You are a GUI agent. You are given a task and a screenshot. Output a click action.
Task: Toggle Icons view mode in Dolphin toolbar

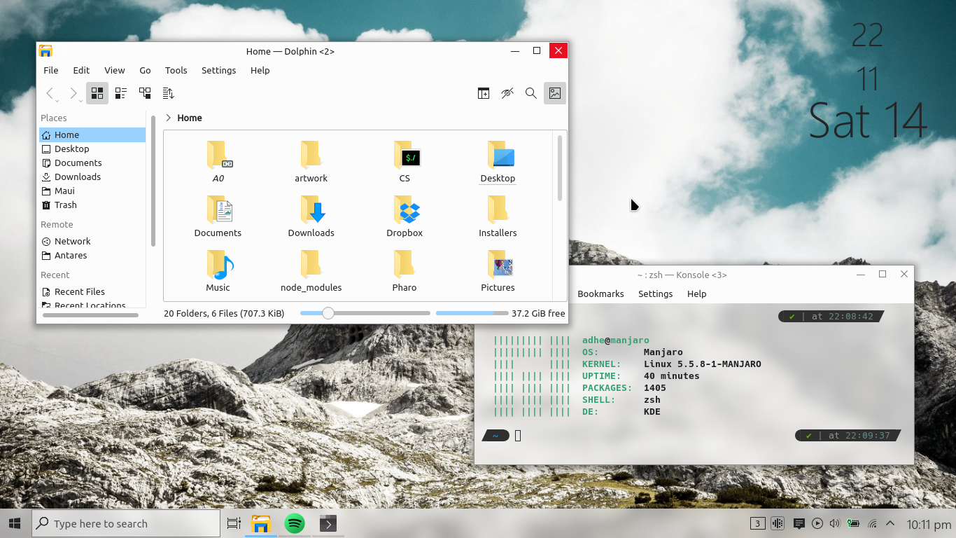tap(97, 93)
